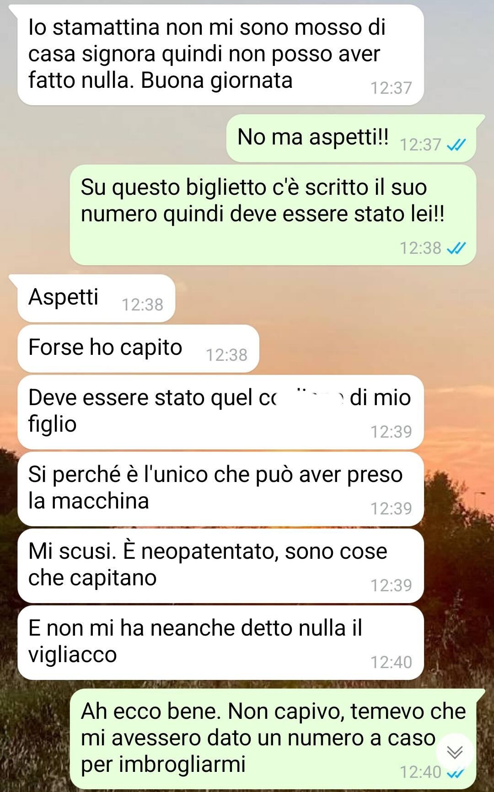This screenshot has height=792, width=494.
Task: Tap blue double ticks on 12:38 sent message
Action: tap(456, 248)
